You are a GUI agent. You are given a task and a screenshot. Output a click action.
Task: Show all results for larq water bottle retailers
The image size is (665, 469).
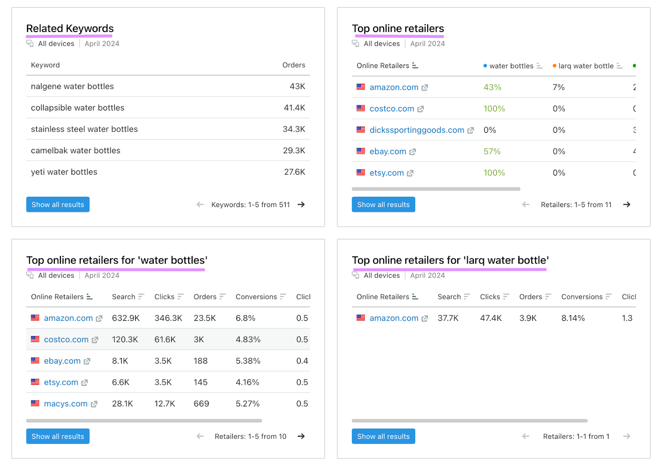click(x=383, y=436)
